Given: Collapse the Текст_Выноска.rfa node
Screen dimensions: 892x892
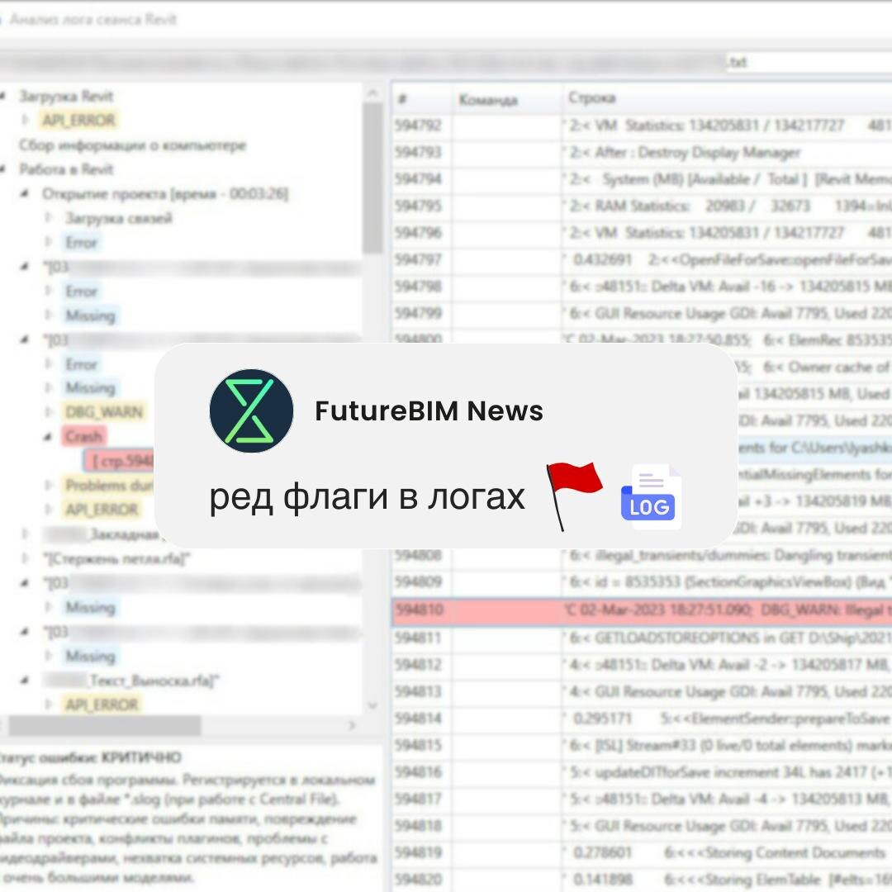Looking at the screenshot, I should click(25, 681).
